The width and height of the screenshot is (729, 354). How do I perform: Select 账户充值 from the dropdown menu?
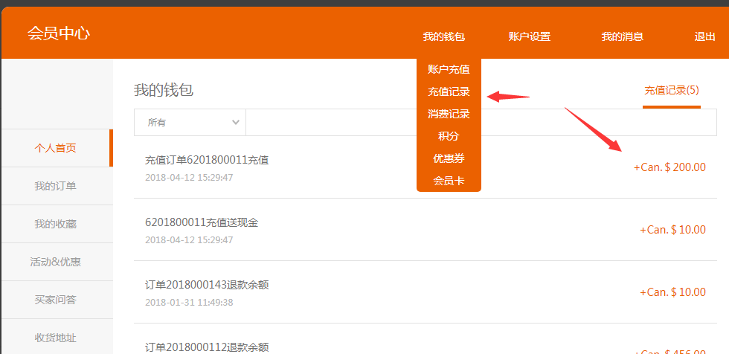pos(449,69)
